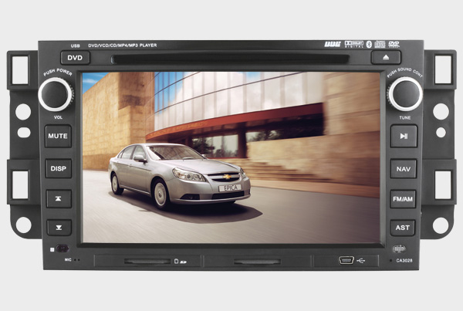The width and height of the screenshot is (463, 311).
Task: Tap the DVD logo at top right
Action: tap(394, 46)
